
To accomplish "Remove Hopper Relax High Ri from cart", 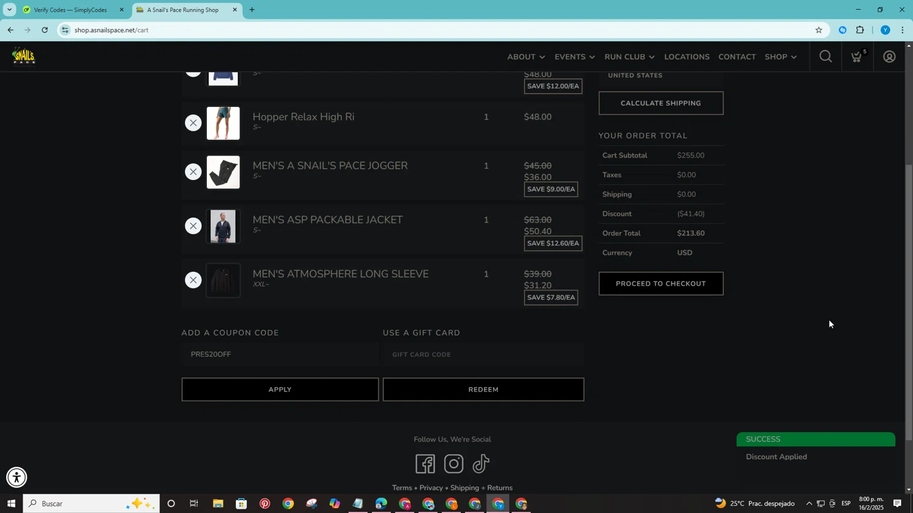I will click(193, 123).
